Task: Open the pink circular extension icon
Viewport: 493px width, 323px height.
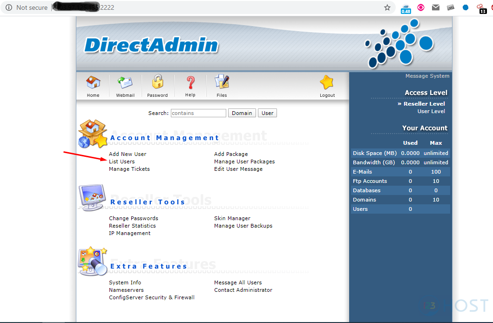Action: [x=421, y=7]
